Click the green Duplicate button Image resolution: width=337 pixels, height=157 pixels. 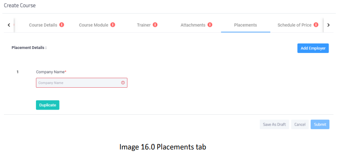[x=48, y=105]
